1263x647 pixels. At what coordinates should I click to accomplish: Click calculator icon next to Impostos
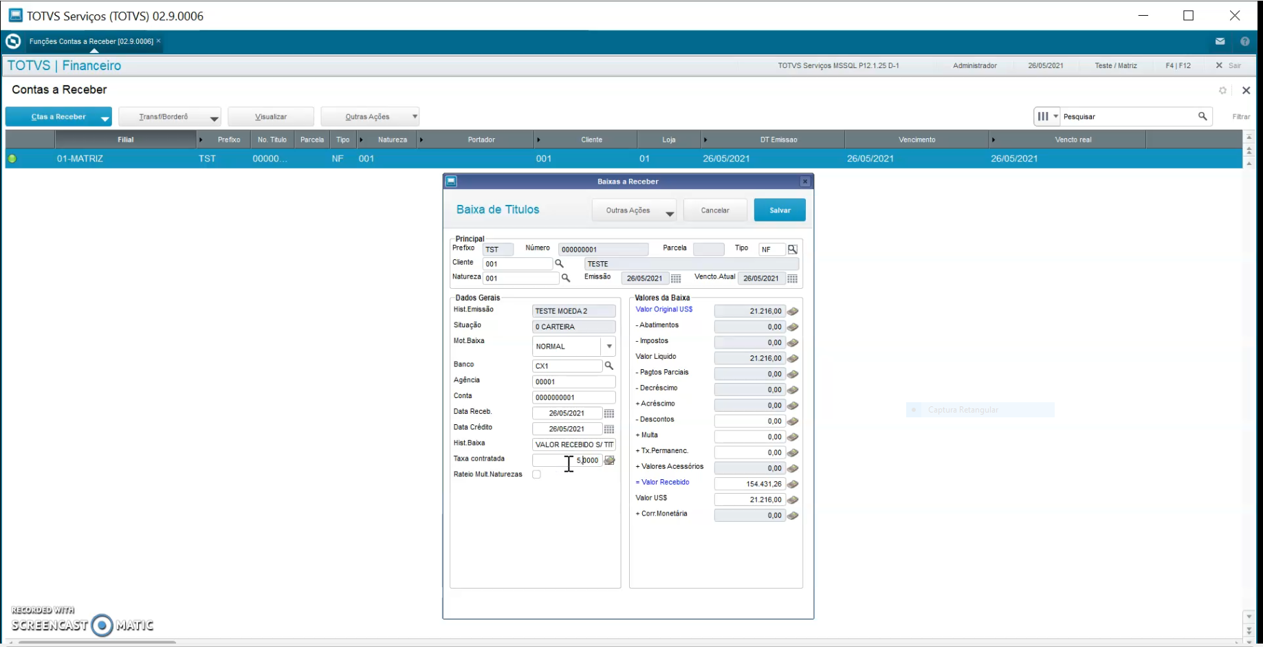793,342
